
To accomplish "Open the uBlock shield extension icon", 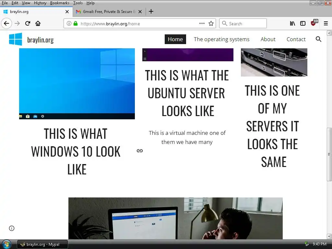I will 314,23.
